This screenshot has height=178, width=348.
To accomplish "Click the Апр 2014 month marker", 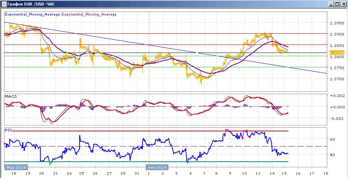I will [x=157, y=167].
